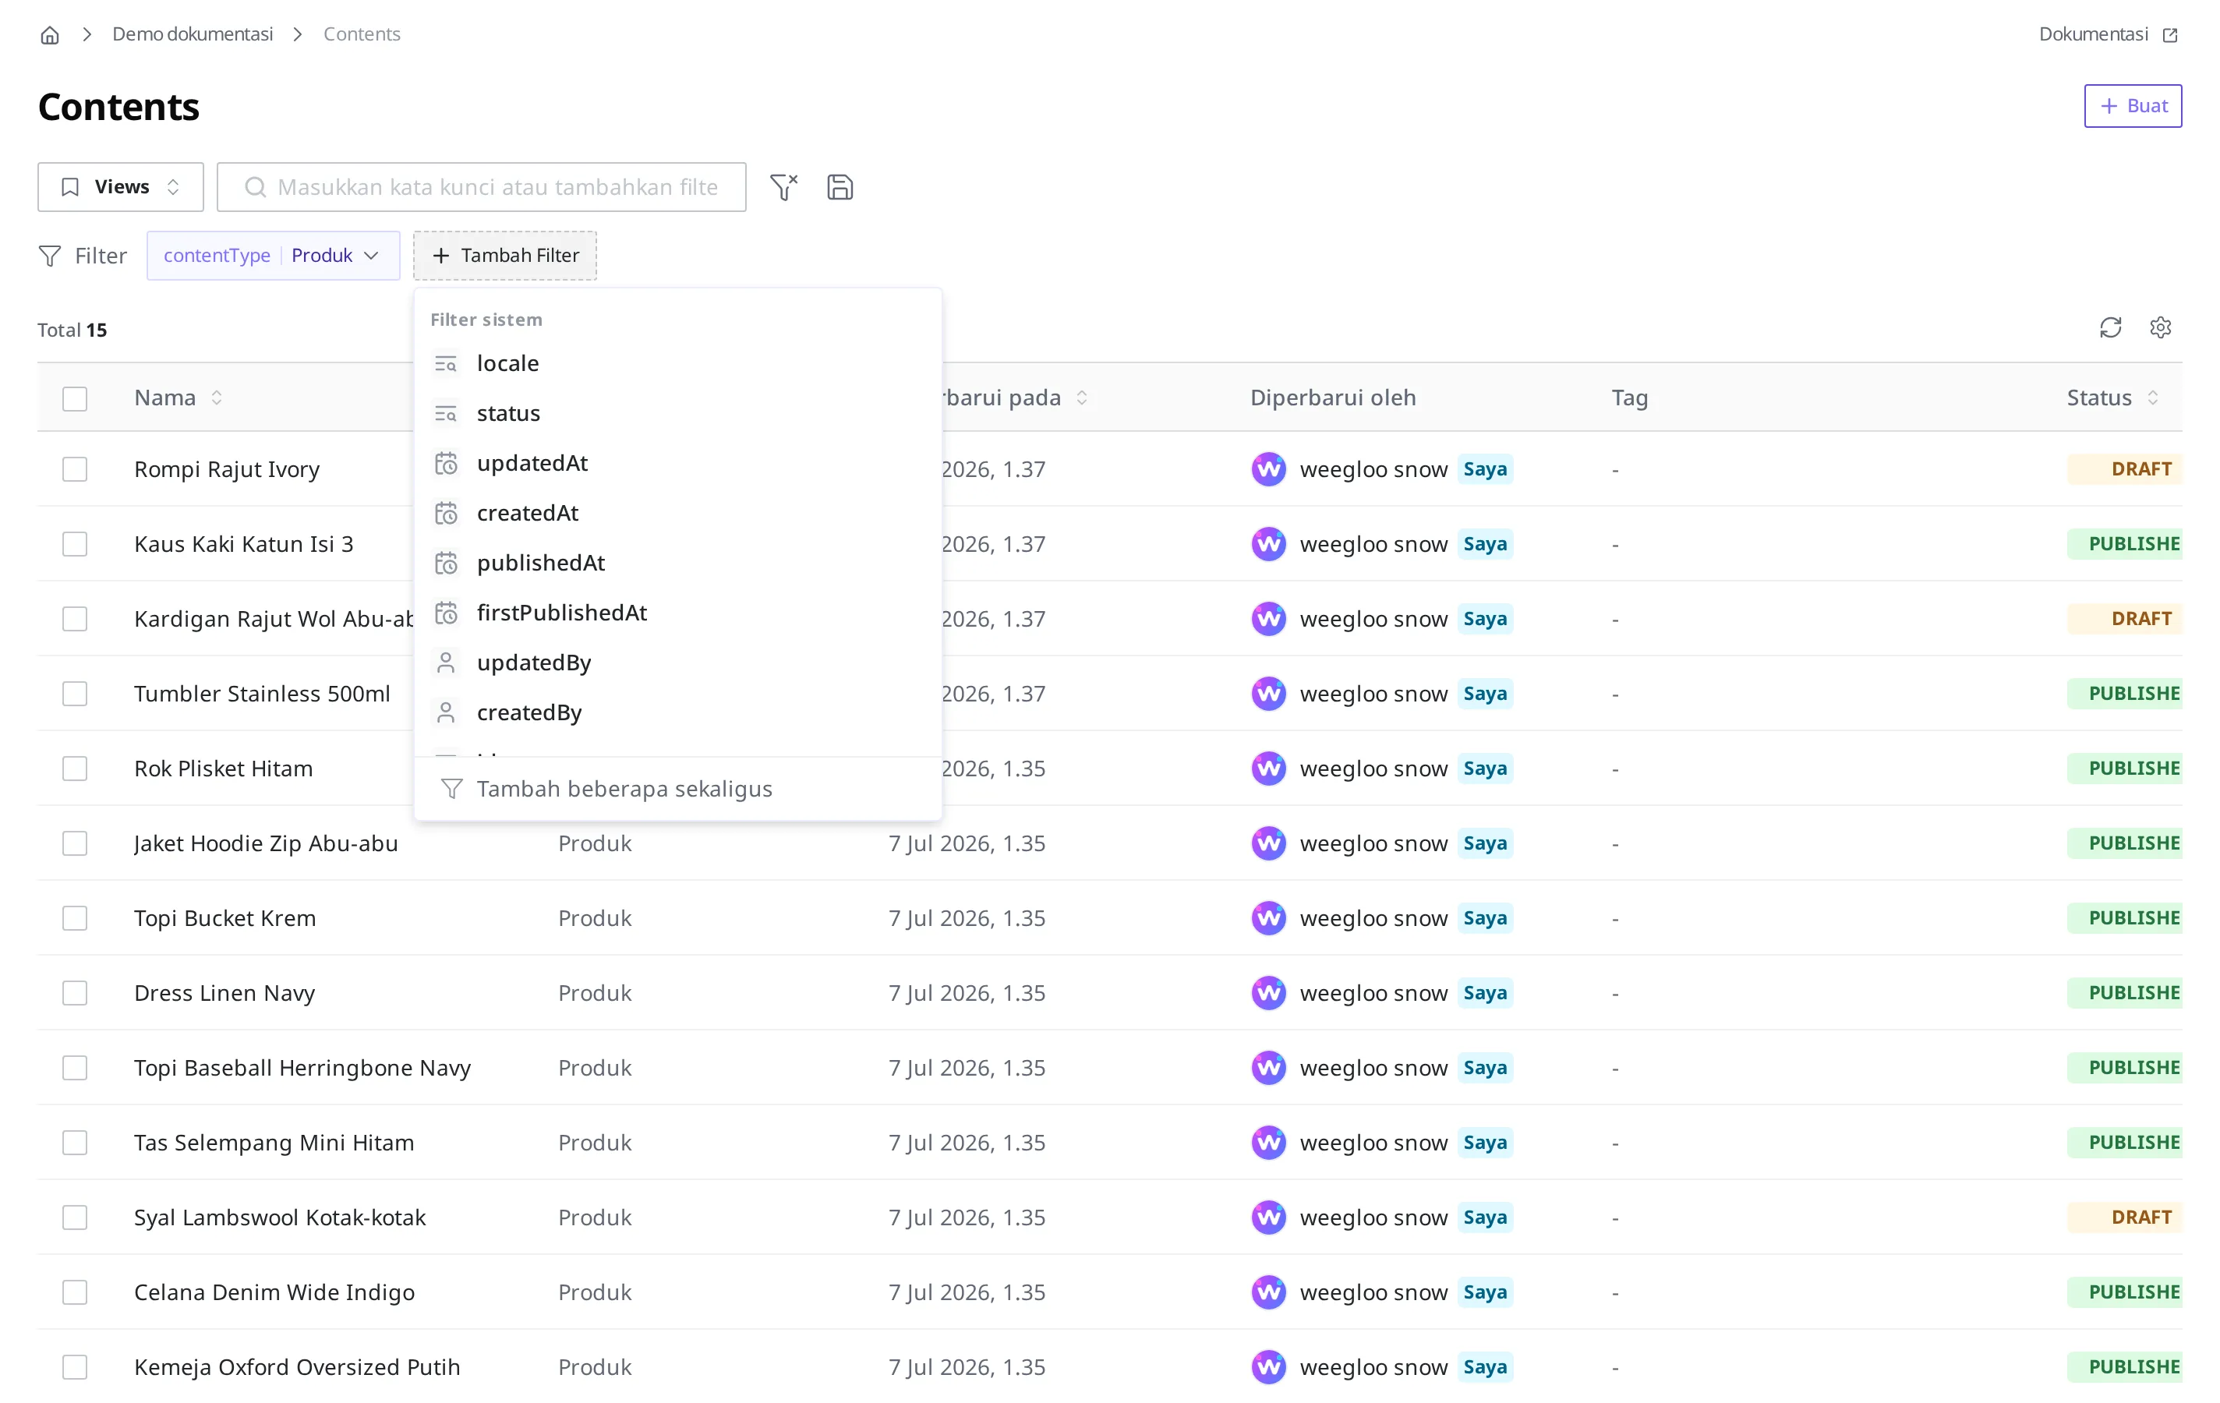Click Saya tag in Tumbler Stainless row

coord(1484,693)
